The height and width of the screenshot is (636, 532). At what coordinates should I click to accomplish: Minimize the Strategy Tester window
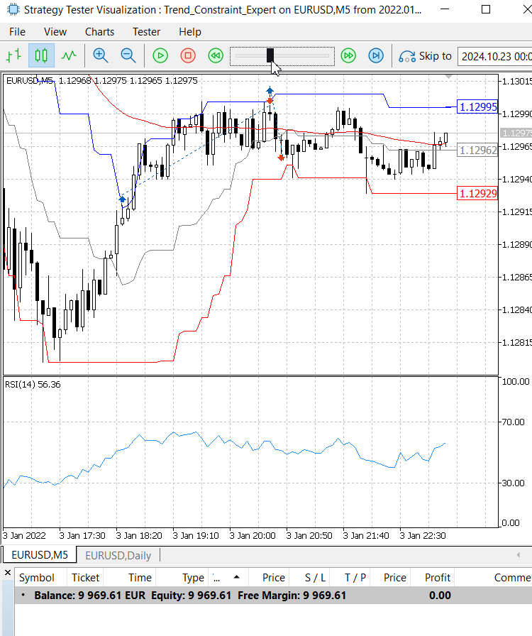[445, 9]
